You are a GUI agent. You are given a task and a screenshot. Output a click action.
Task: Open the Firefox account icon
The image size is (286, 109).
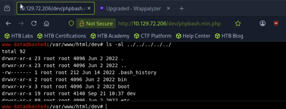tap(263, 23)
